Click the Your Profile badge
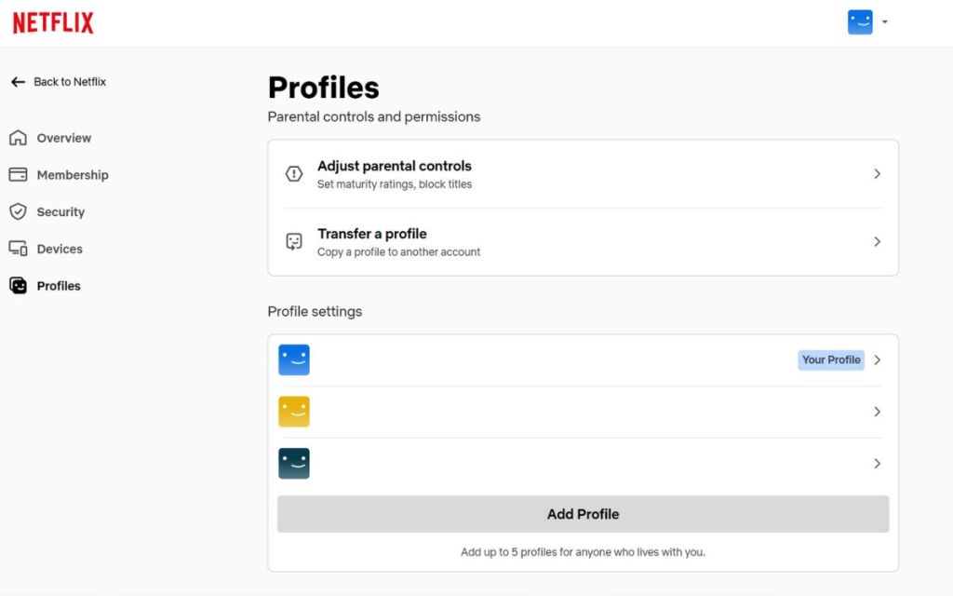 (831, 359)
